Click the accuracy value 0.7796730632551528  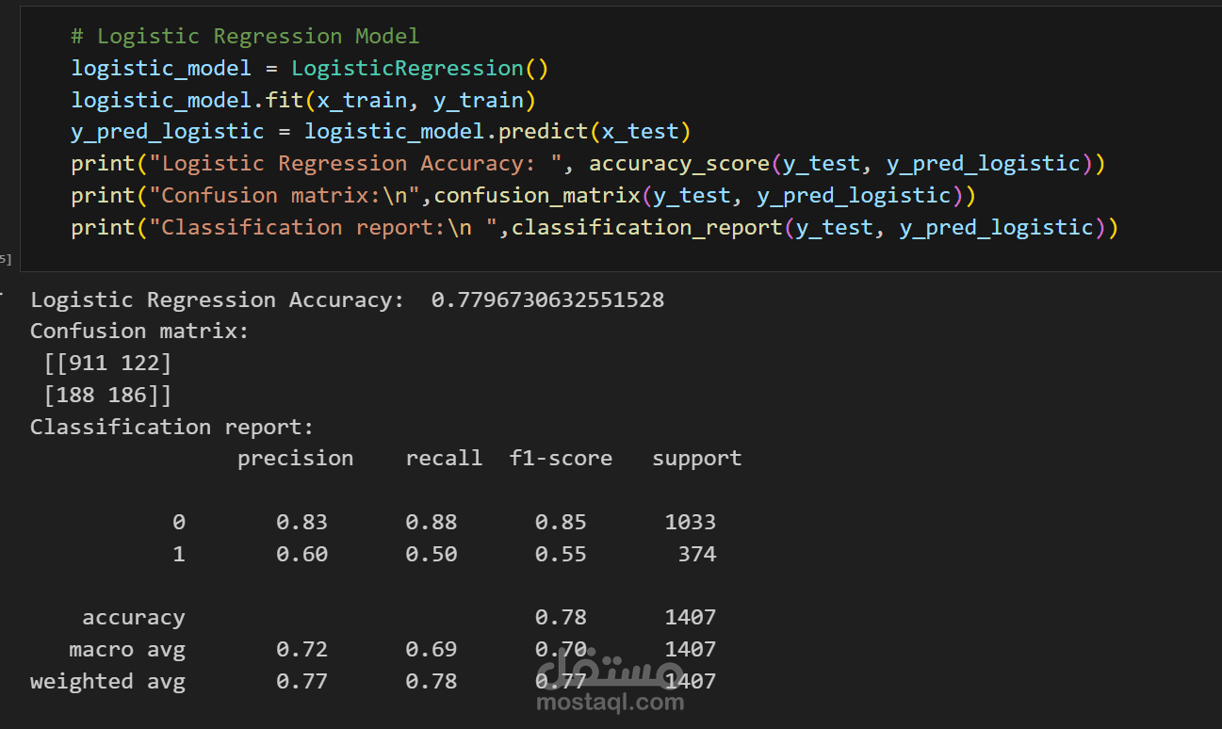click(x=547, y=300)
